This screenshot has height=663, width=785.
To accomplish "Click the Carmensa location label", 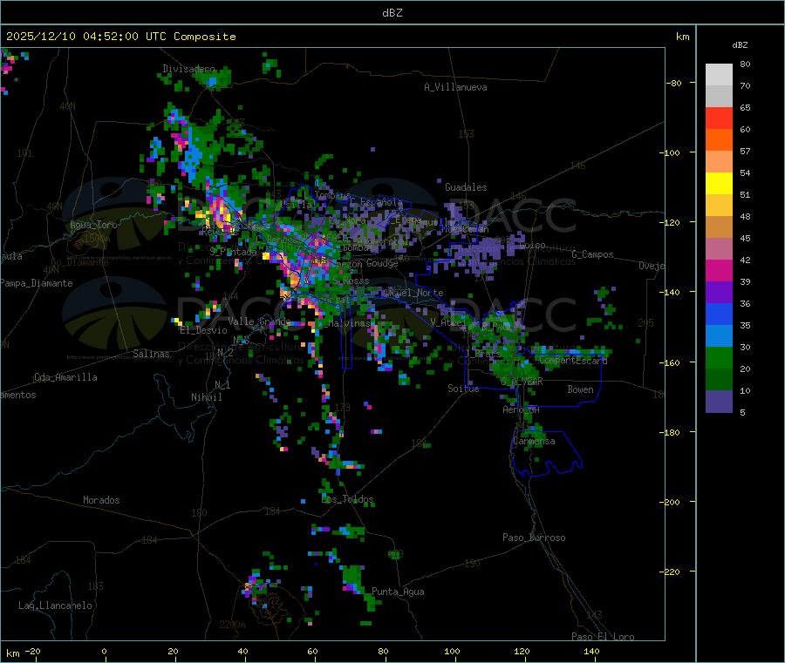I will click(x=534, y=441).
